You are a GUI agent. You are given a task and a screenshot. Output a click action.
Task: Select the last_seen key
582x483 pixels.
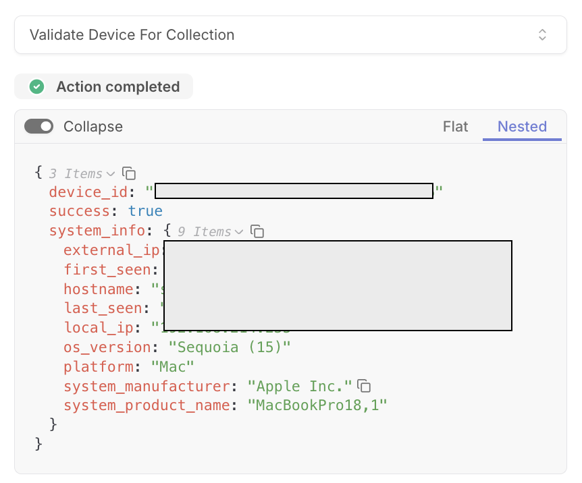pyautogui.click(x=103, y=308)
